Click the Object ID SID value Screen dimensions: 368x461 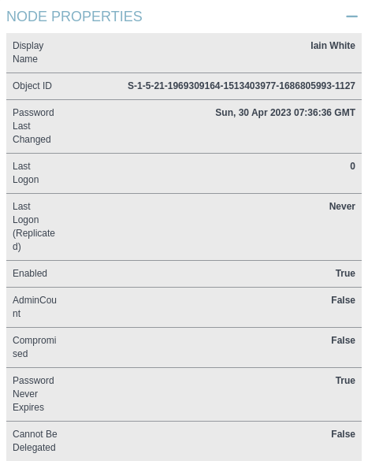[x=241, y=86]
